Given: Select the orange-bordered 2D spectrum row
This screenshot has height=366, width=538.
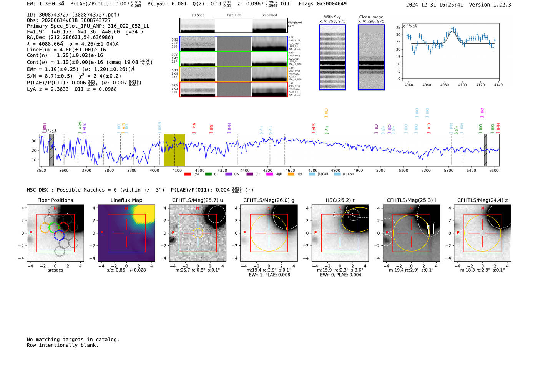Looking at the screenshot, I should 233,74.
